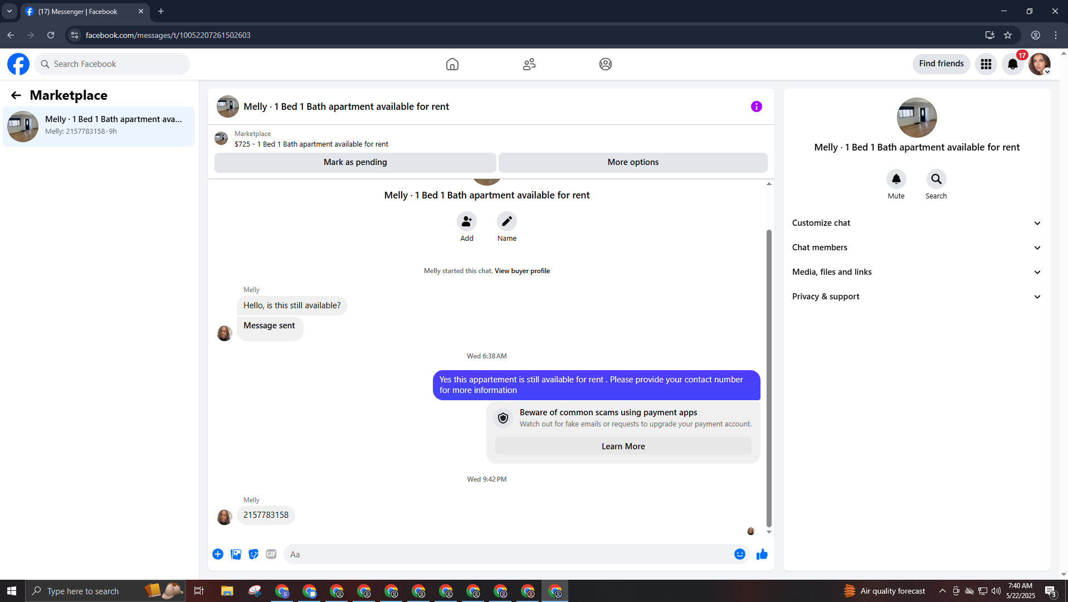Viewport: 1068px width, 602px height.
Task: View site information icon in address bar
Action: click(75, 35)
